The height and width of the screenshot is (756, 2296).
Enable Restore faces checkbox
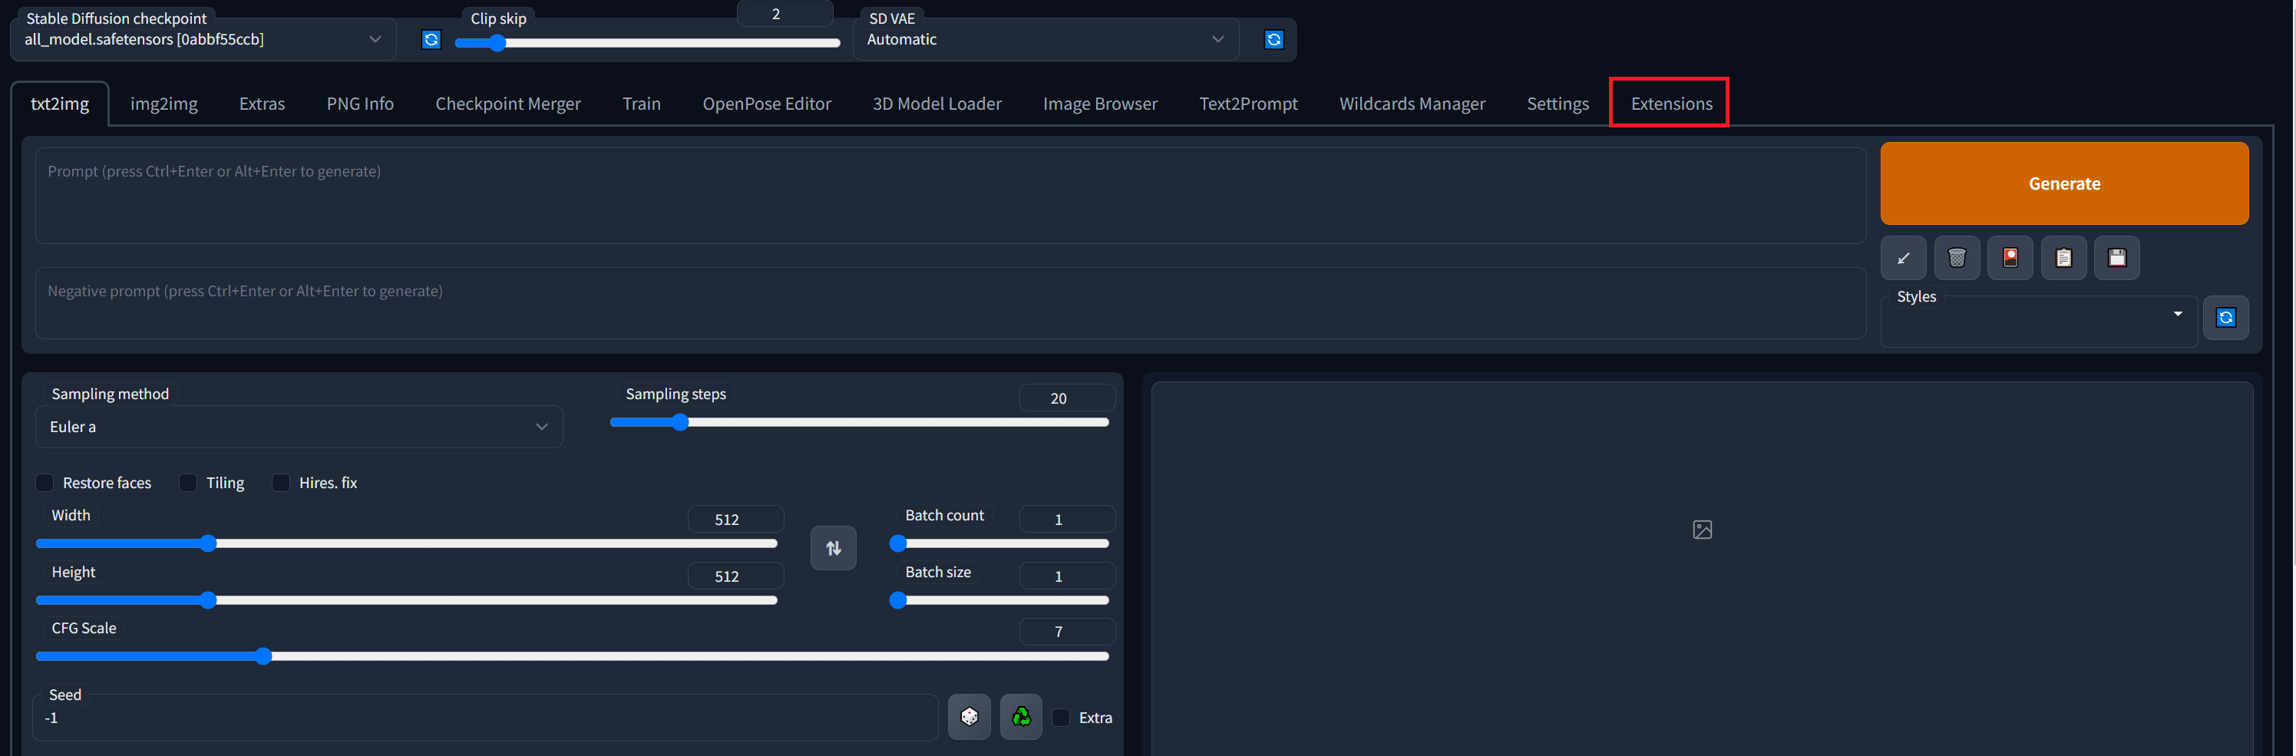pyautogui.click(x=45, y=484)
